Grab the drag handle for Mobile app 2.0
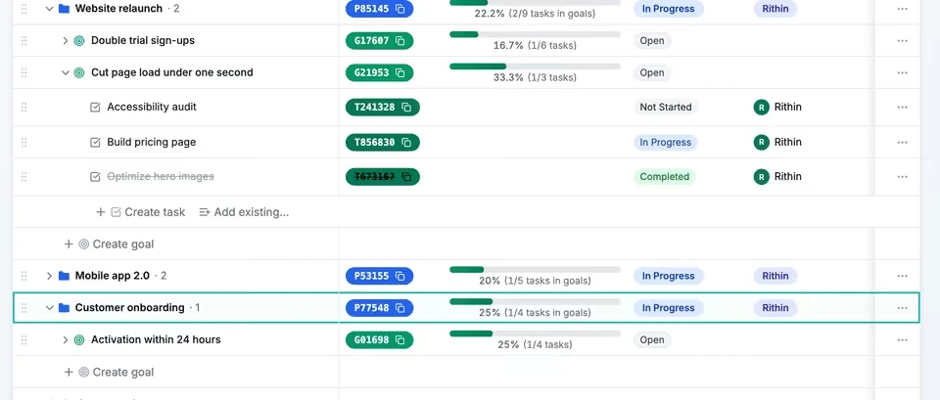 (x=23, y=276)
